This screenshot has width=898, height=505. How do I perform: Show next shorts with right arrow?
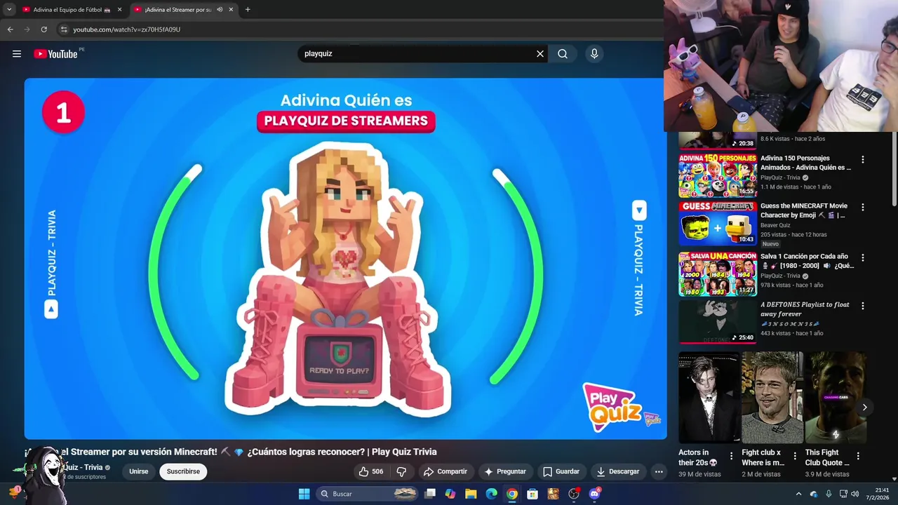point(864,408)
